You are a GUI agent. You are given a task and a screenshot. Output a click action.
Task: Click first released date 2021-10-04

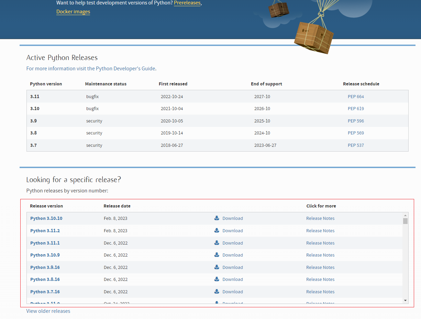coord(172,109)
